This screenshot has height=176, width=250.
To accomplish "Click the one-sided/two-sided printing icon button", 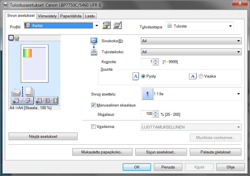I will coord(22,100).
